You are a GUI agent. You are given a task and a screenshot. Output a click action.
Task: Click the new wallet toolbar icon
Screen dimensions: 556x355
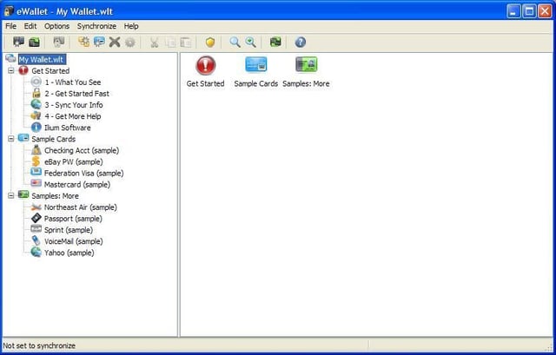pos(18,43)
